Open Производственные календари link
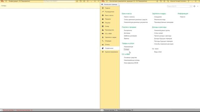 [x=164, y=22]
